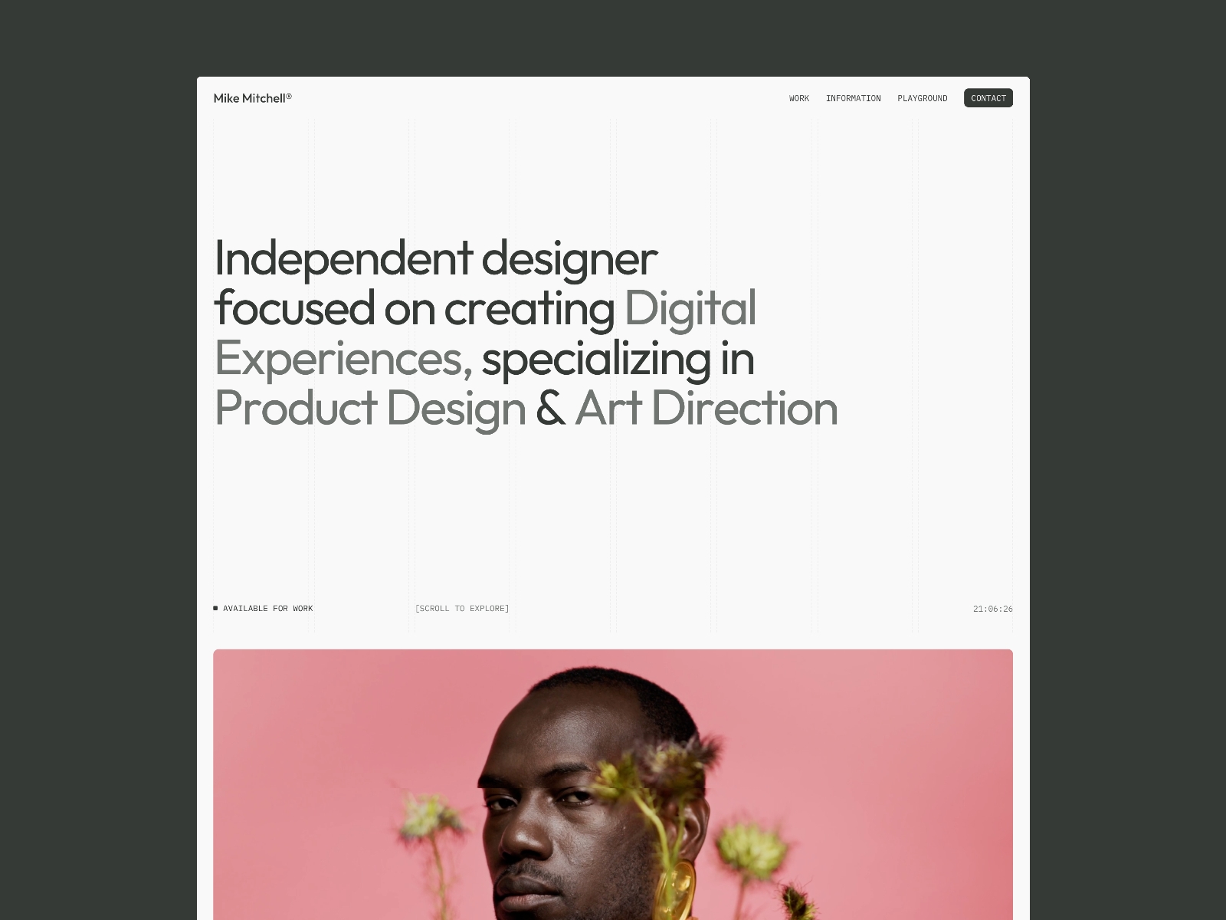Click the live clock timestamp

point(993,609)
